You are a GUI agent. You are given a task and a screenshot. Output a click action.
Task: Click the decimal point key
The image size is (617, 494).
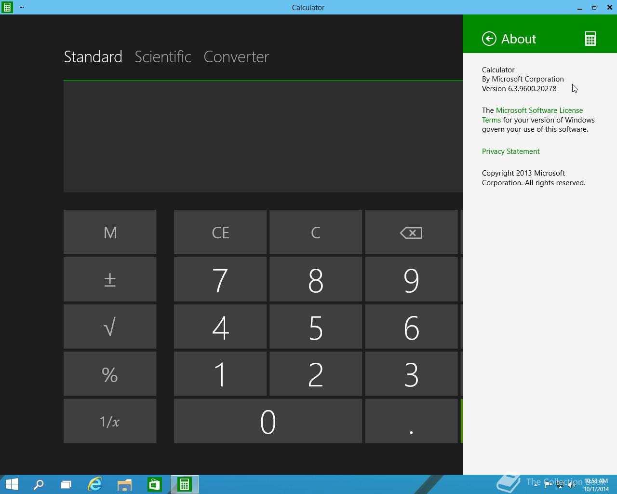[x=411, y=421]
